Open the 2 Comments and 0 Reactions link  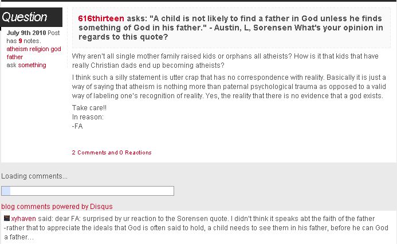112,153
